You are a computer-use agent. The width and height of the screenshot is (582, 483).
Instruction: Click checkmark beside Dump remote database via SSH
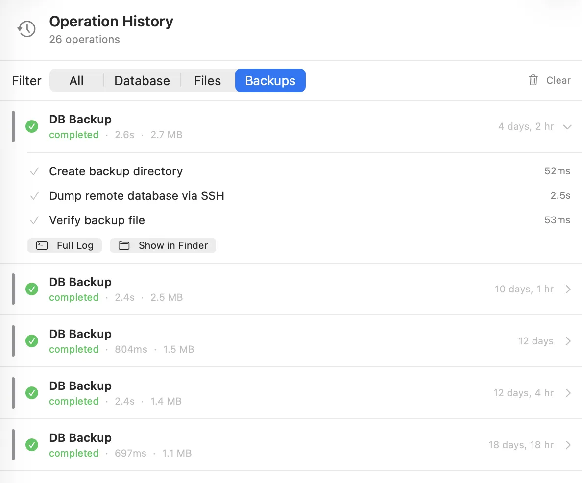click(34, 195)
